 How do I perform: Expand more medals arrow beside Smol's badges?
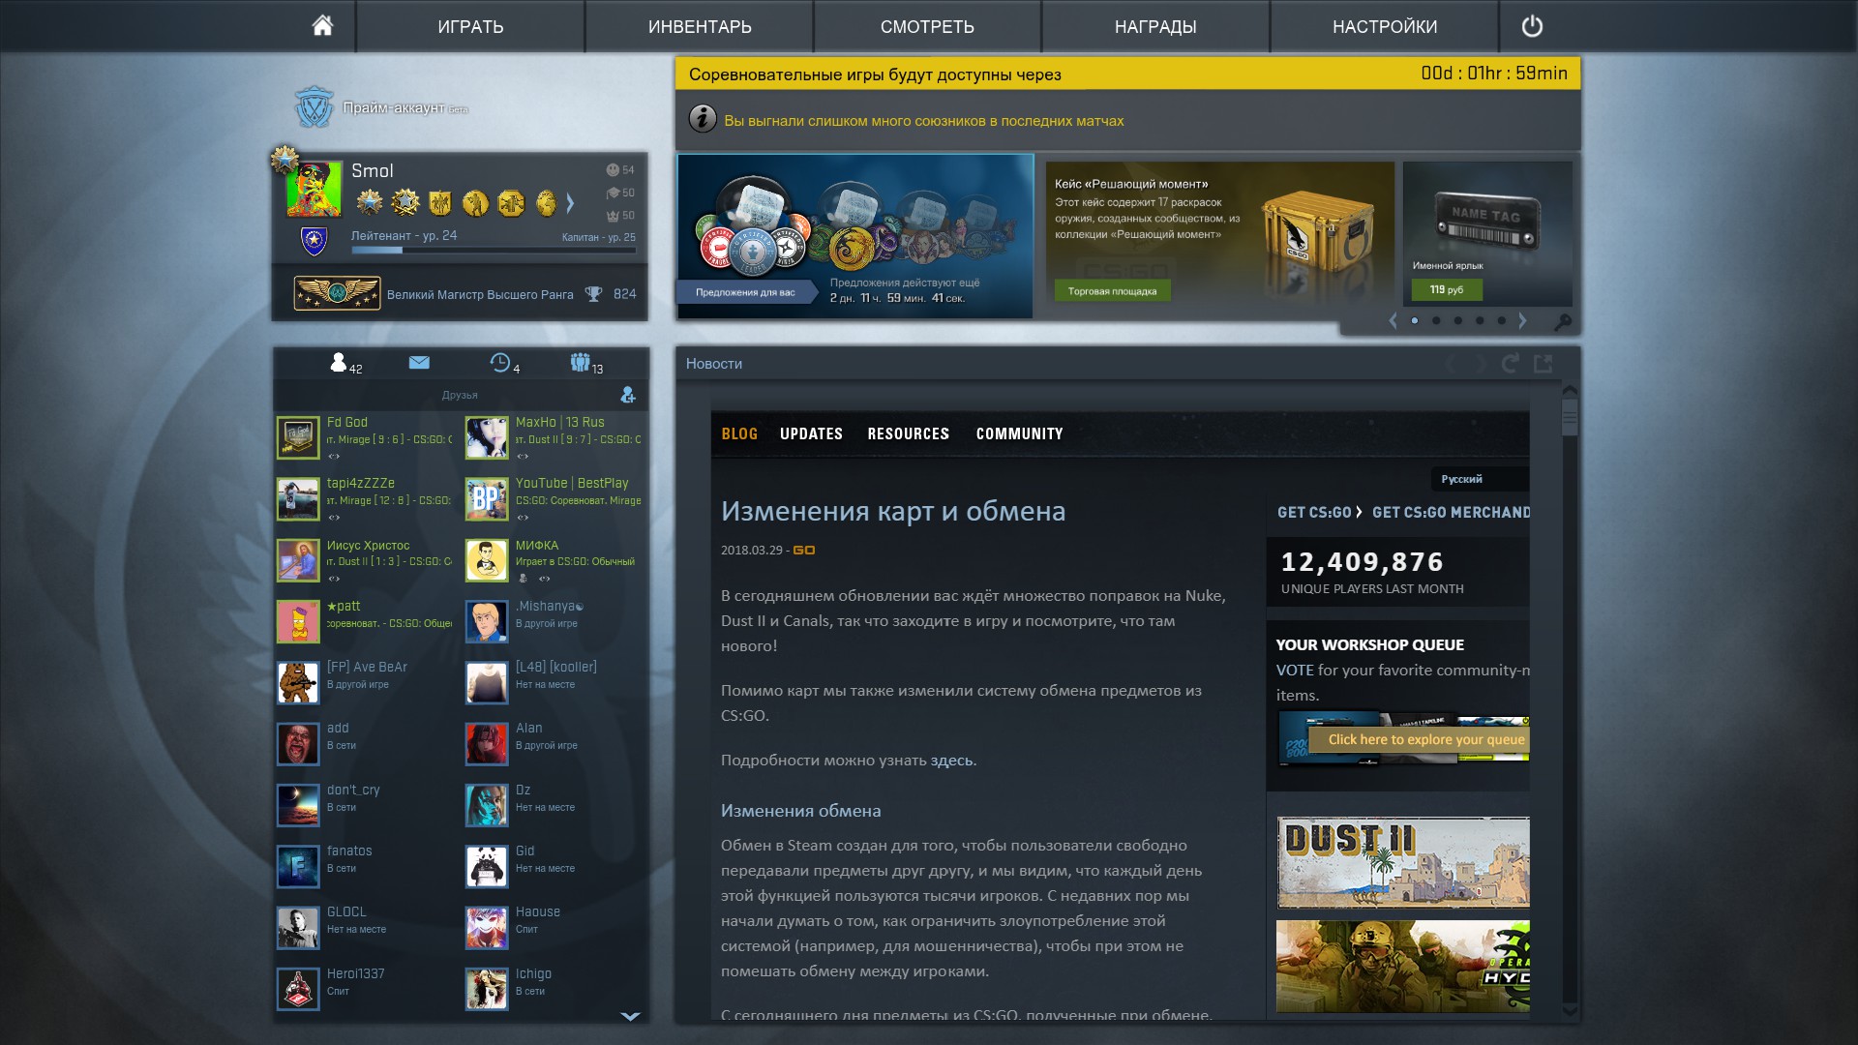pos(570,203)
